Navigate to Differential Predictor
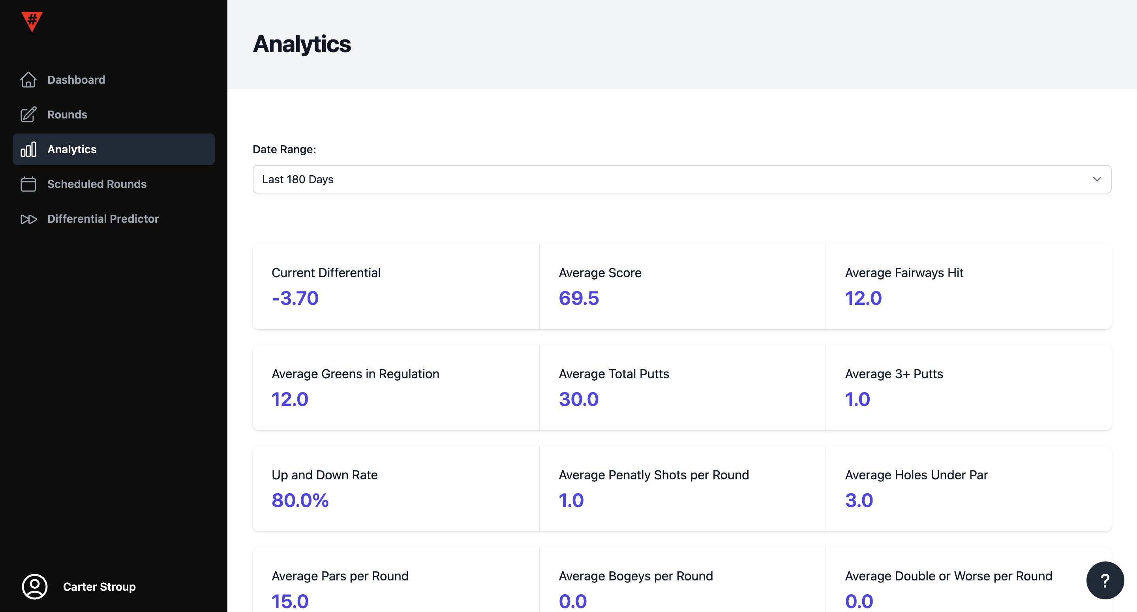Screen dimensions: 1137x612 point(103,219)
